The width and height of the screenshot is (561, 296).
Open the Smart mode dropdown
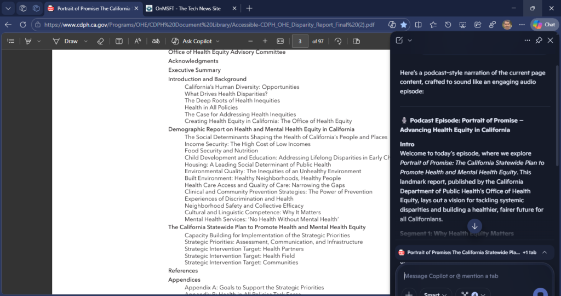(x=436, y=293)
